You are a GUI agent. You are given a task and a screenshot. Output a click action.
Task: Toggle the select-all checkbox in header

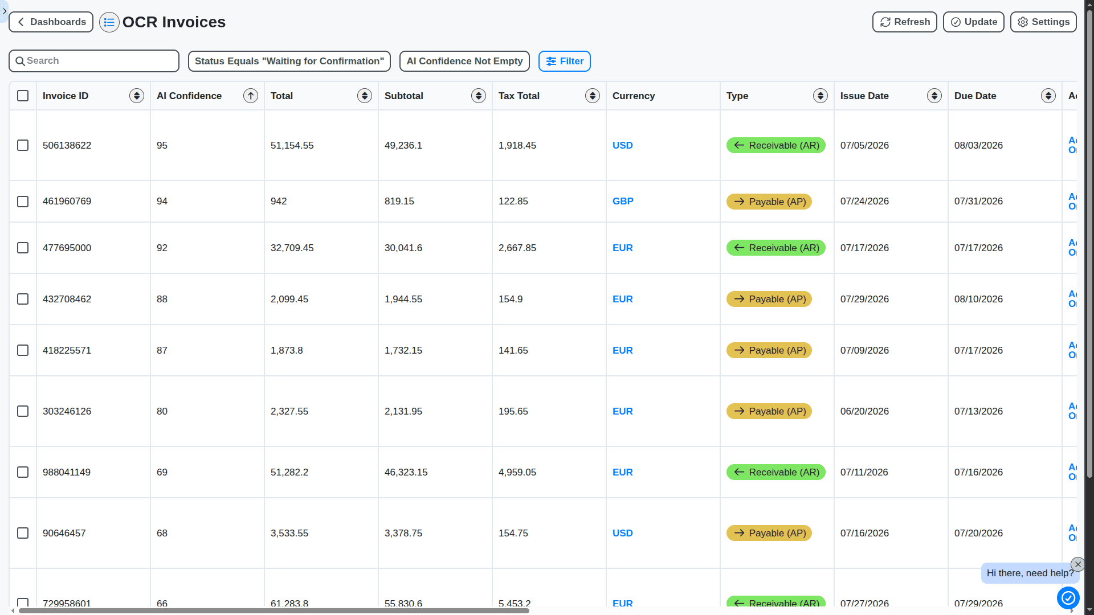[23, 96]
